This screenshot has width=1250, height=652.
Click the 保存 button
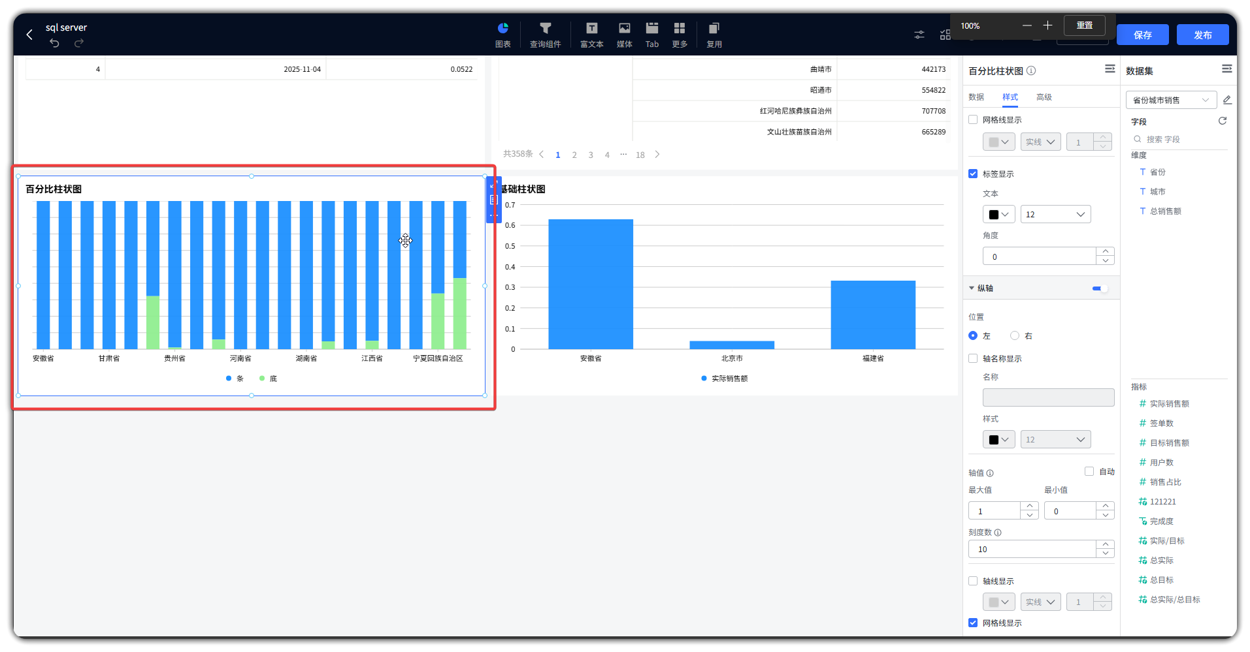point(1142,35)
